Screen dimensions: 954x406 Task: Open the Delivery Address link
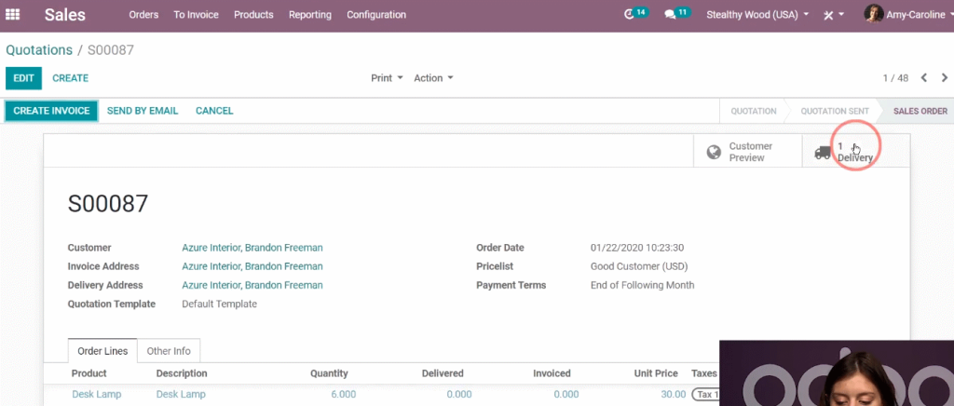pos(252,285)
